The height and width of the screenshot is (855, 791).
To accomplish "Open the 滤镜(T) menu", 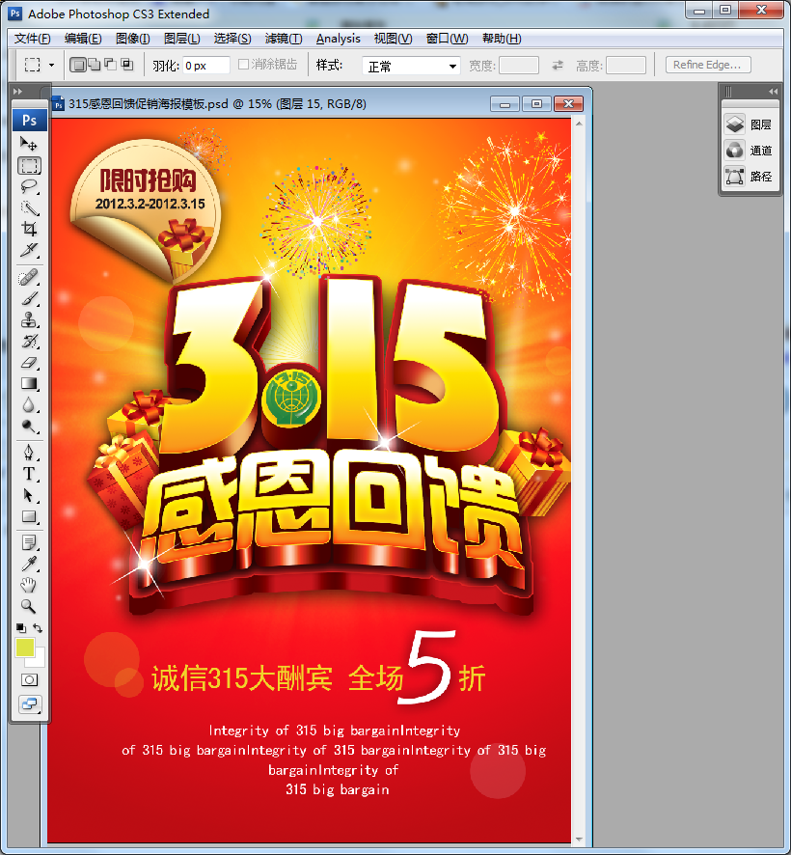I will coord(284,39).
